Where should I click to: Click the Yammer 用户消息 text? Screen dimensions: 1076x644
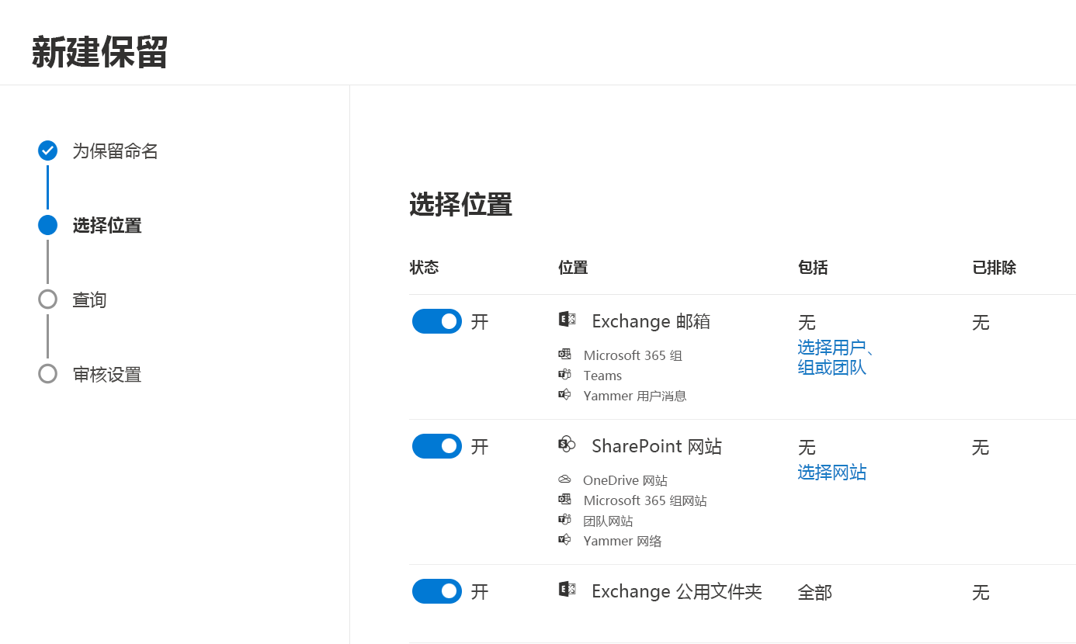[x=635, y=396]
